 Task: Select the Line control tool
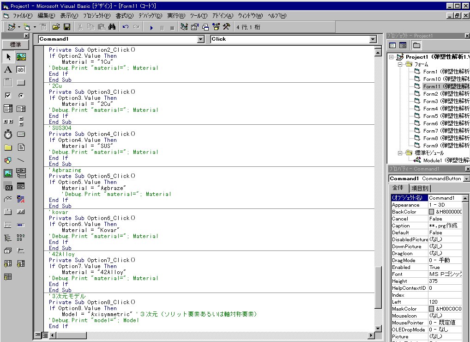click(21, 160)
